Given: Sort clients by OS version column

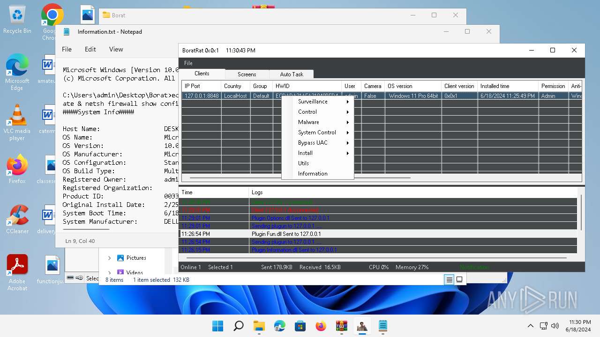Looking at the screenshot, I should (413, 86).
